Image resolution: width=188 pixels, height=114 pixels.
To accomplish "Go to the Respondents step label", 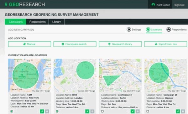I will coord(179,29).
